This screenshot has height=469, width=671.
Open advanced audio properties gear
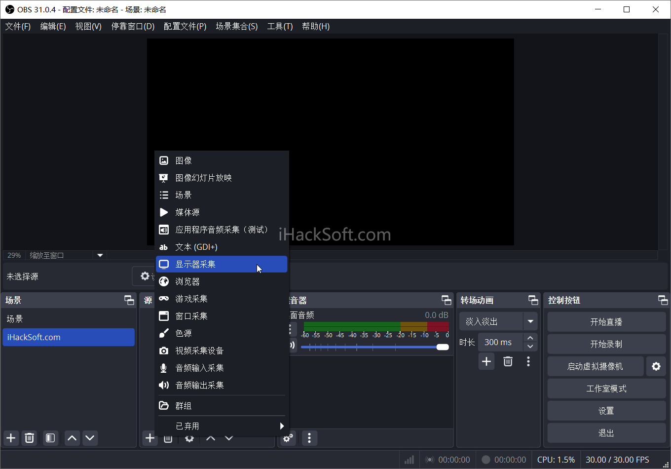(288, 438)
